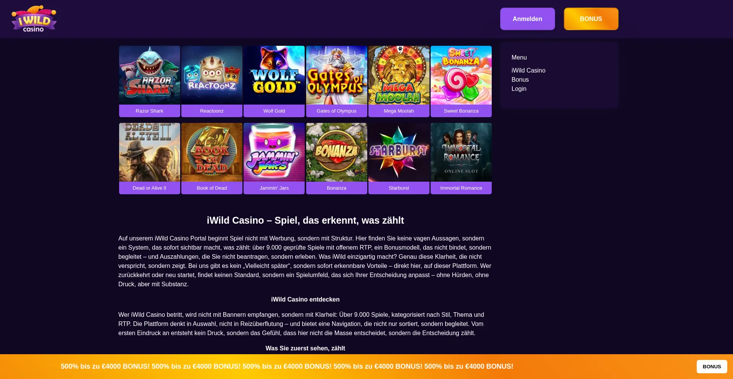
Task: Select Sweet Bonanza candy thumbnail
Action: click(x=461, y=75)
